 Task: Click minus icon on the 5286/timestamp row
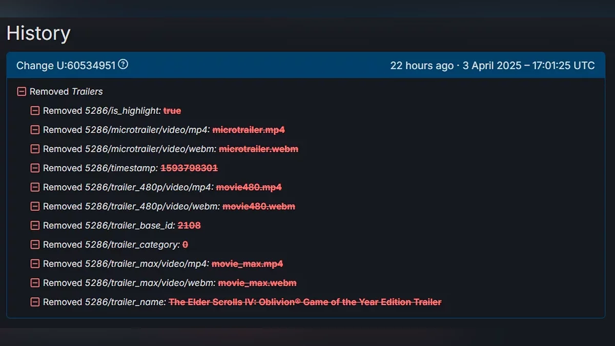click(x=35, y=168)
